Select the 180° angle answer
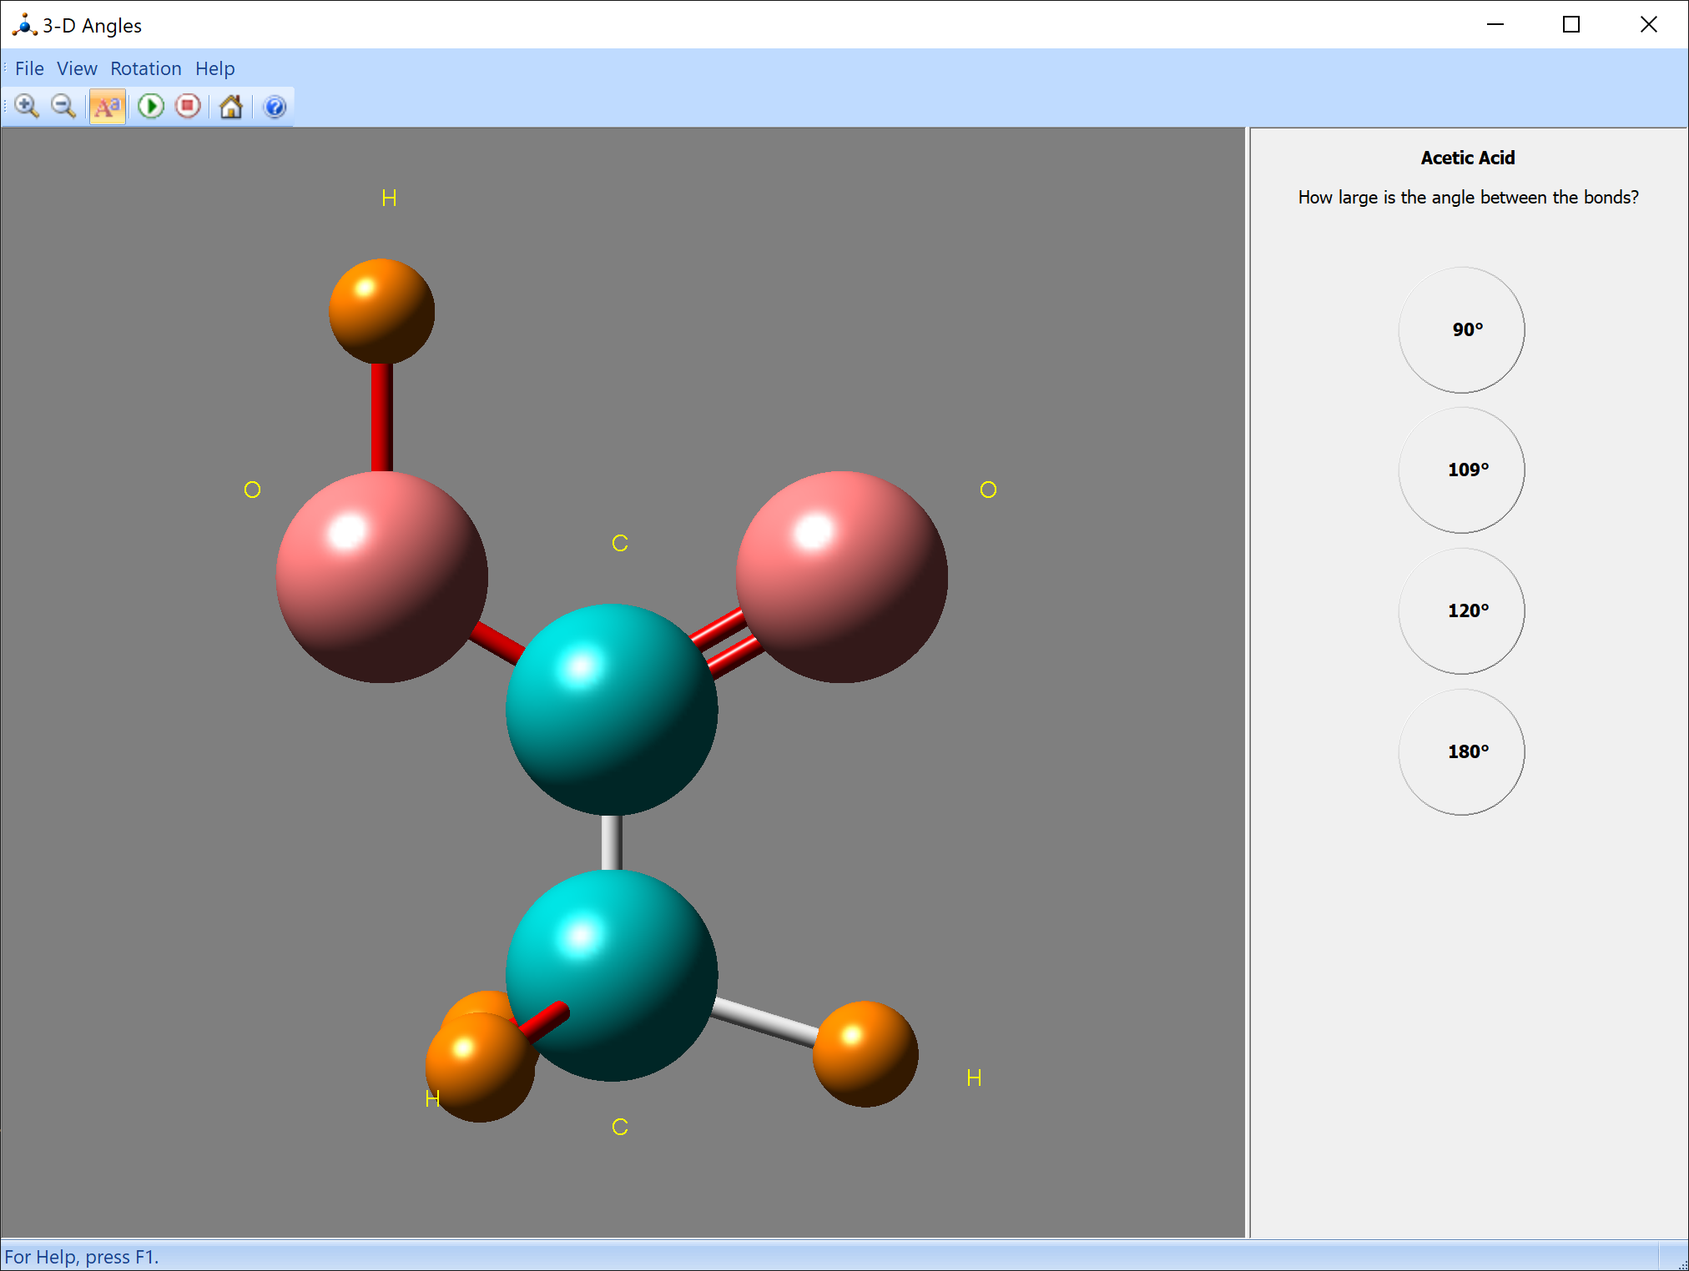The height and width of the screenshot is (1271, 1689). pyautogui.click(x=1461, y=752)
